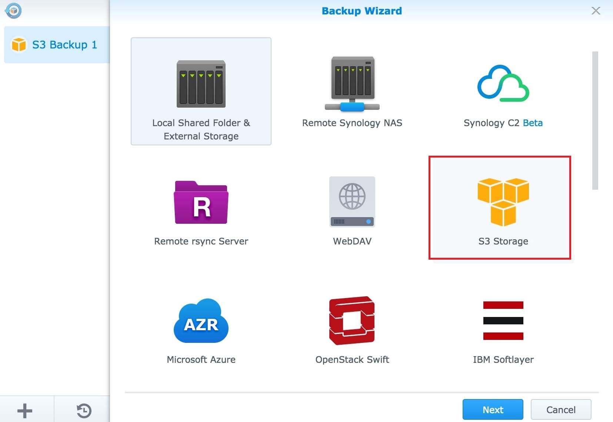Click the S3 Storage text label
This screenshot has width=613, height=422.
tap(503, 242)
